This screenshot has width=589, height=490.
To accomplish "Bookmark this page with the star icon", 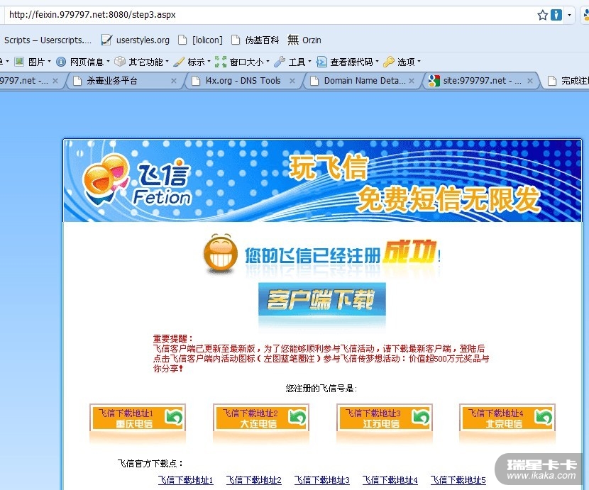I will 542,15.
